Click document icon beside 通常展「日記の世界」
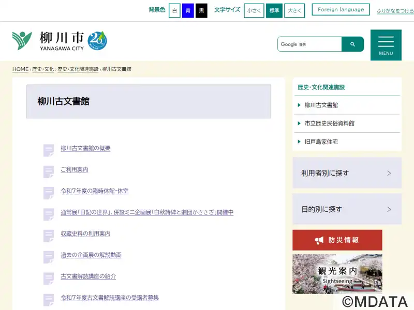414x310 pixels. (49, 214)
